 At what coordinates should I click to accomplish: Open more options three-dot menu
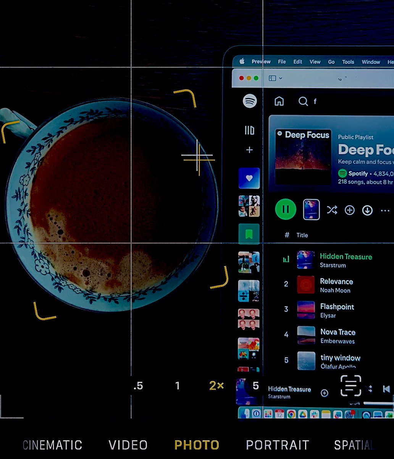point(385,211)
